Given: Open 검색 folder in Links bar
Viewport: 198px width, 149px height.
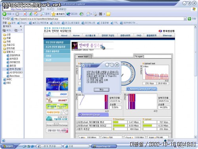Looking at the screenshot, I should [x=11, y=23].
